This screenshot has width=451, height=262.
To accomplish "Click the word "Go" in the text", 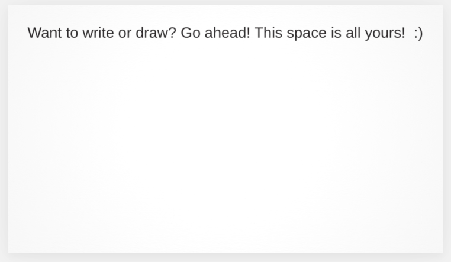I will pyautogui.click(x=191, y=33).
